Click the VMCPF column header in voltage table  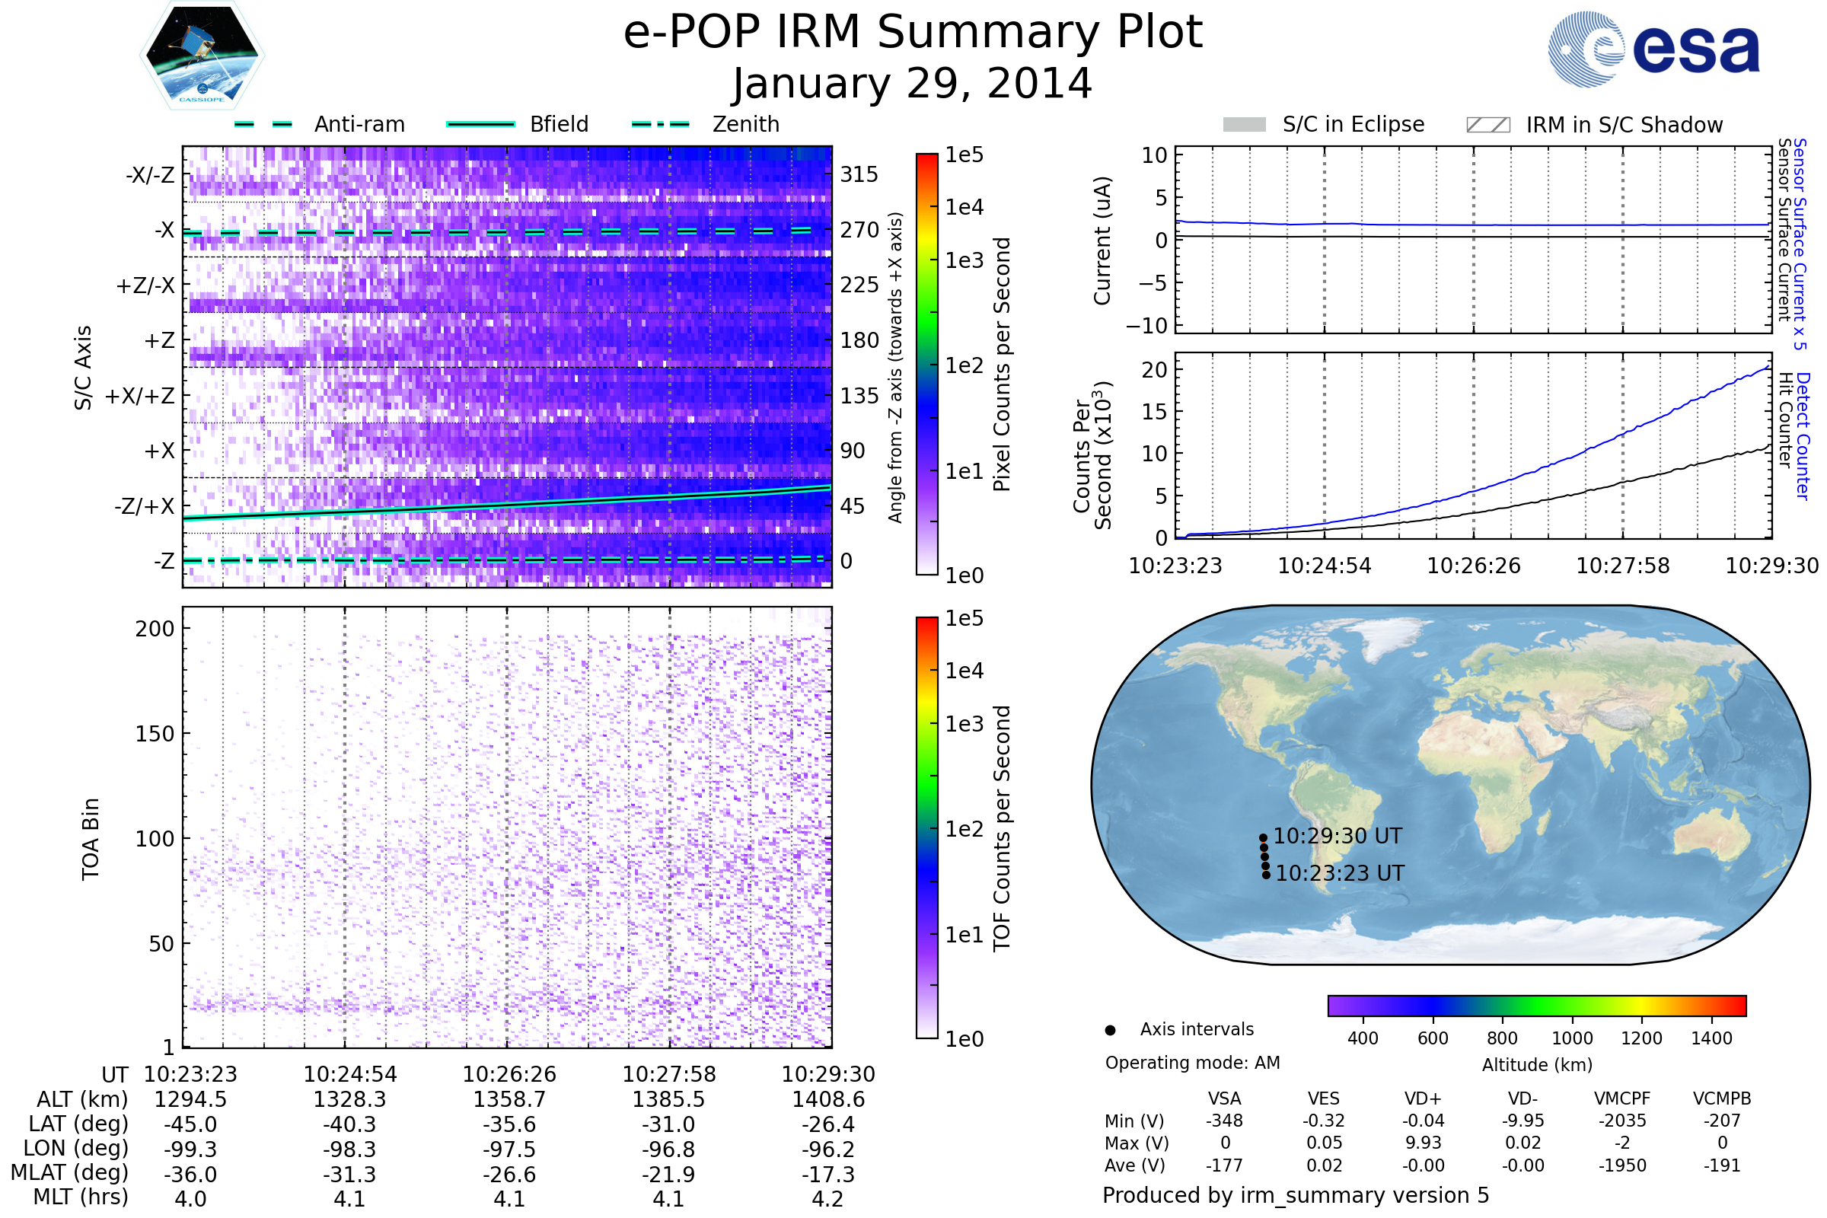(1622, 1099)
